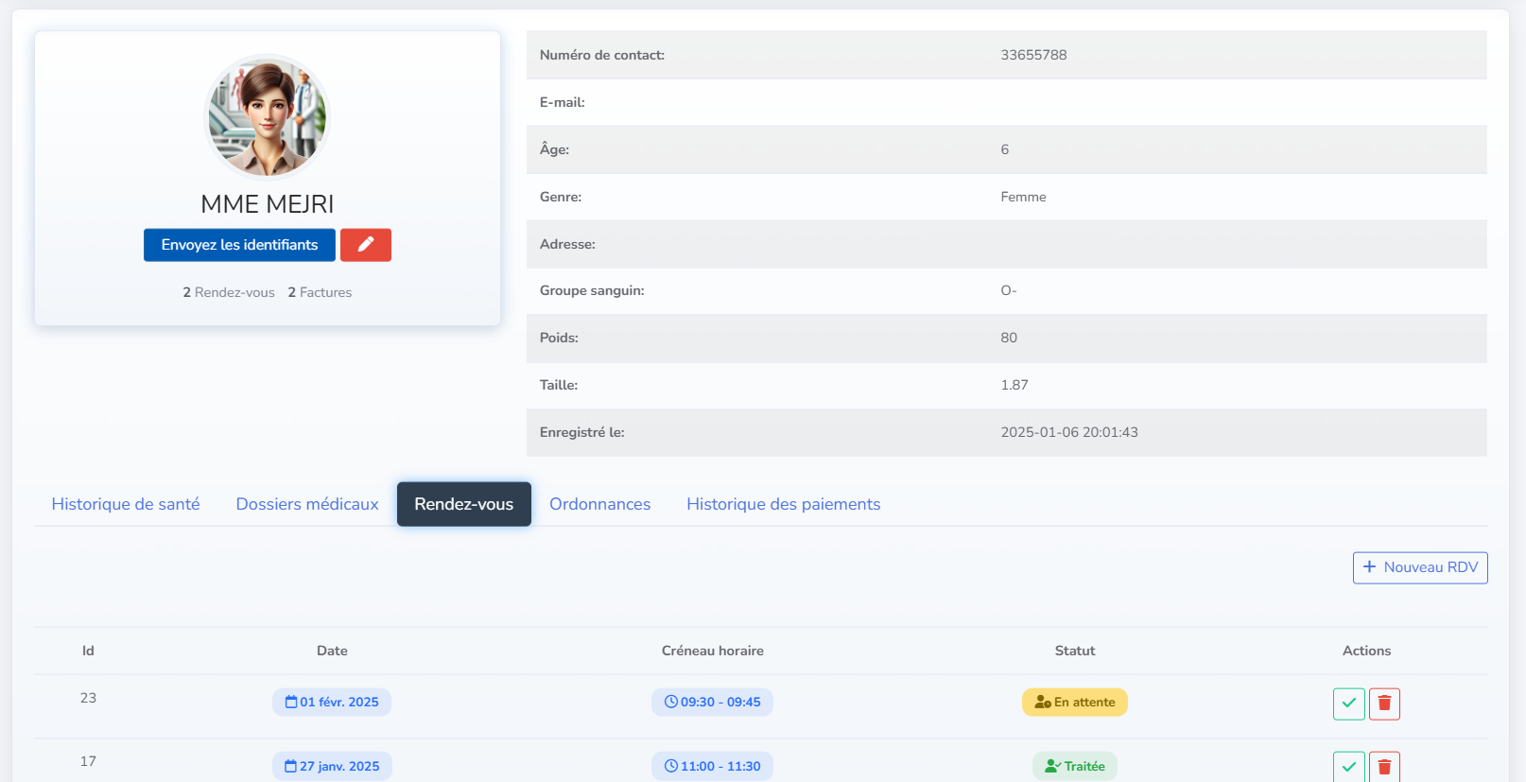Image resolution: width=1526 pixels, height=782 pixels.
Task: Select the Rendez-vous tab
Action: coord(463,504)
